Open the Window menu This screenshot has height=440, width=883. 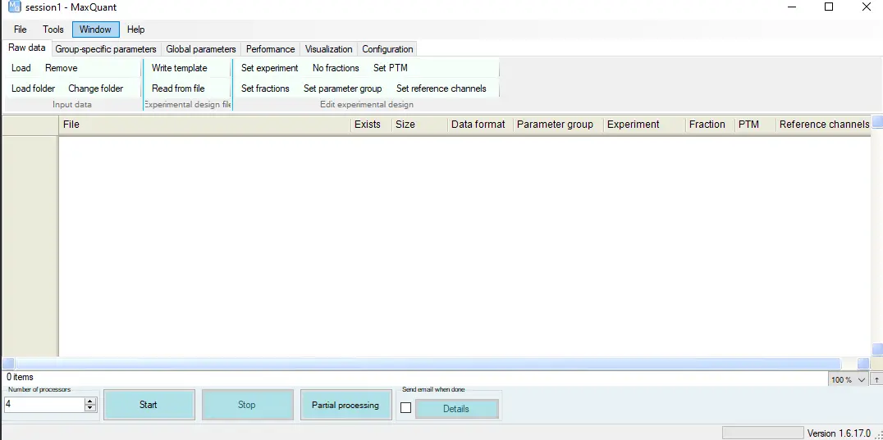point(95,29)
